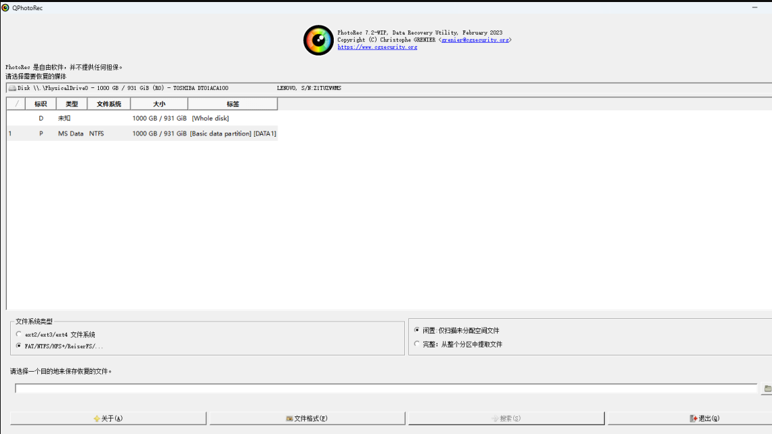The image size is (772, 434).
Task: Select the Whole disk row
Action: click(x=142, y=118)
